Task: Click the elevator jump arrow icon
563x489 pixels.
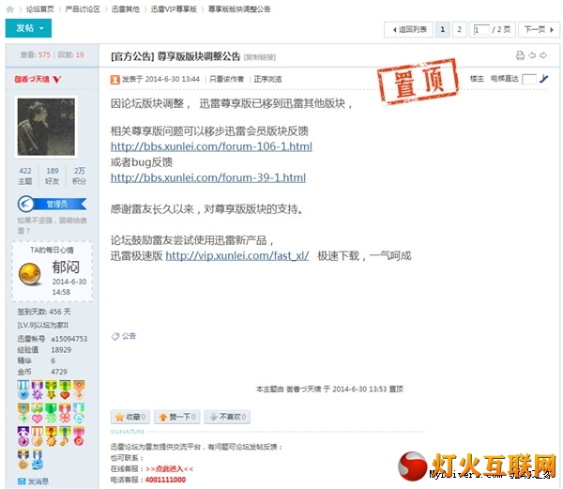Action: [544, 79]
